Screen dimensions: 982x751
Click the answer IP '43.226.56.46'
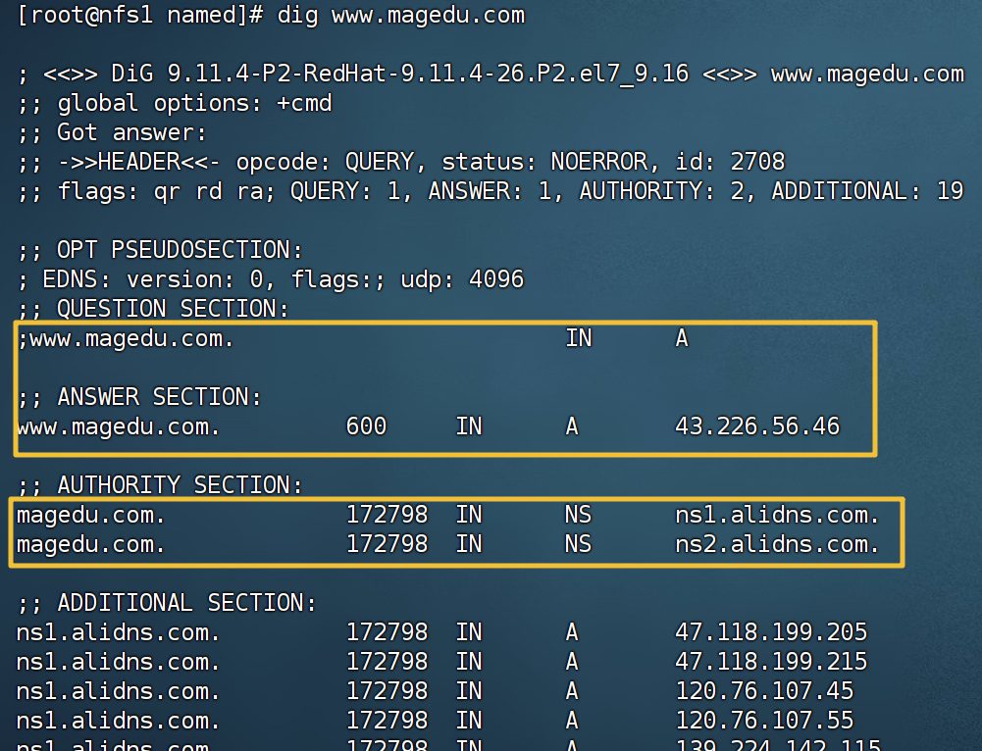click(x=757, y=426)
